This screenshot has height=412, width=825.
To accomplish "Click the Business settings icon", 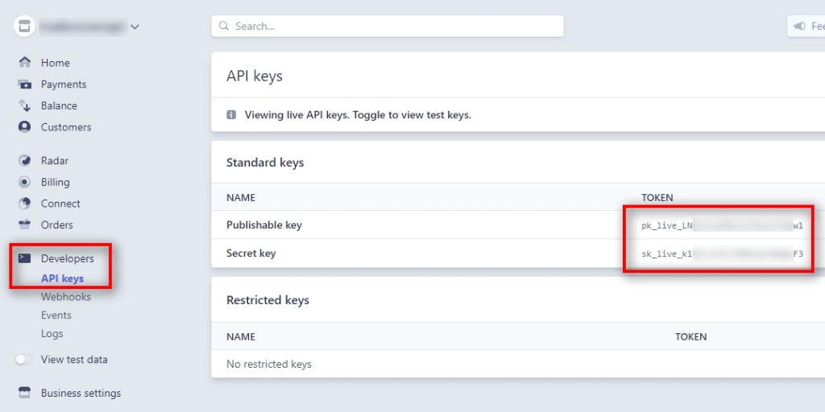I will pos(24,393).
